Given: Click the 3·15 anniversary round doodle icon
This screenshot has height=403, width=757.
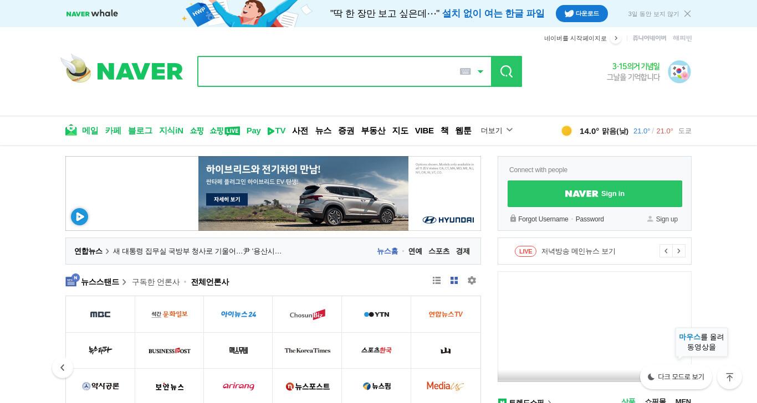Looking at the screenshot, I should click(x=679, y=72).
